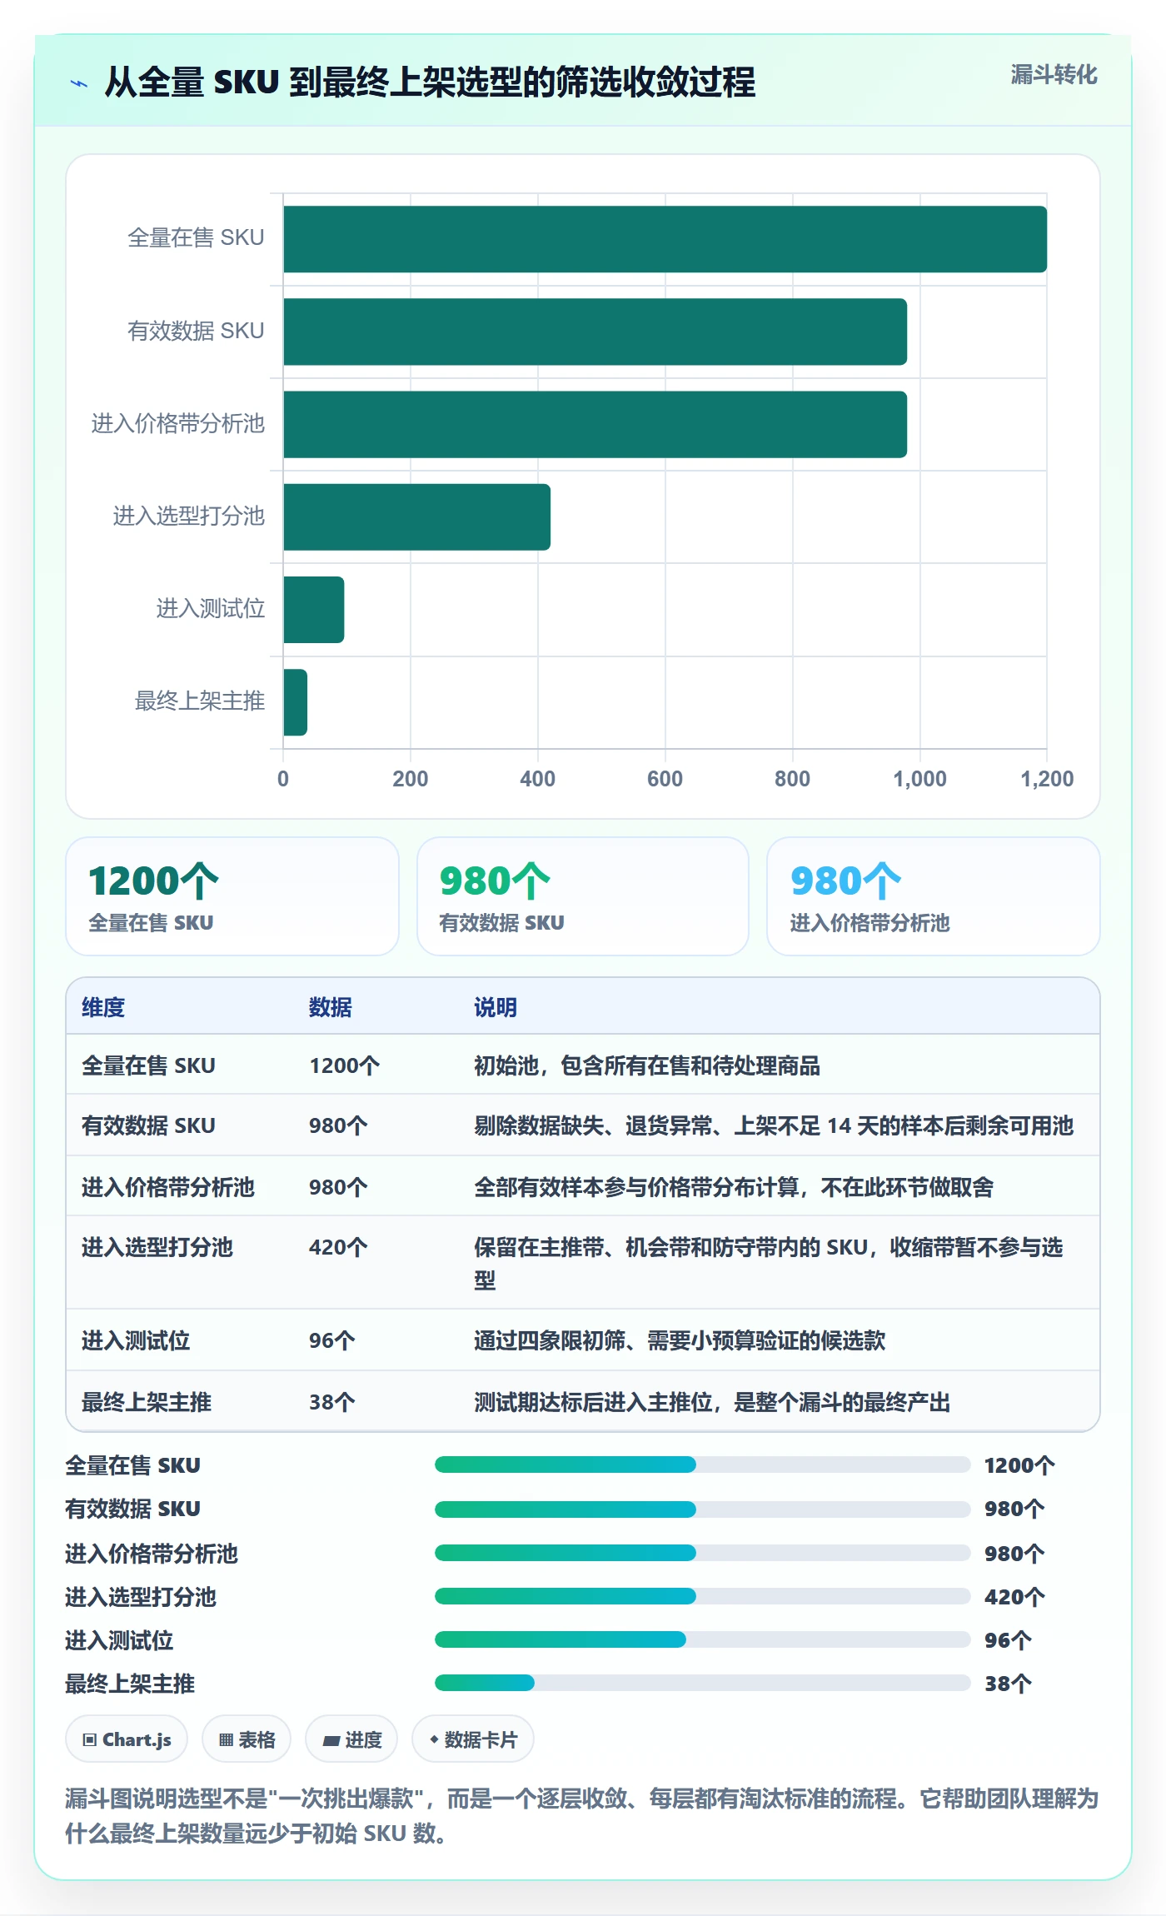Open the 980个 有效数据 SKU stat card
The image size is (1166, 1916).
583,896
